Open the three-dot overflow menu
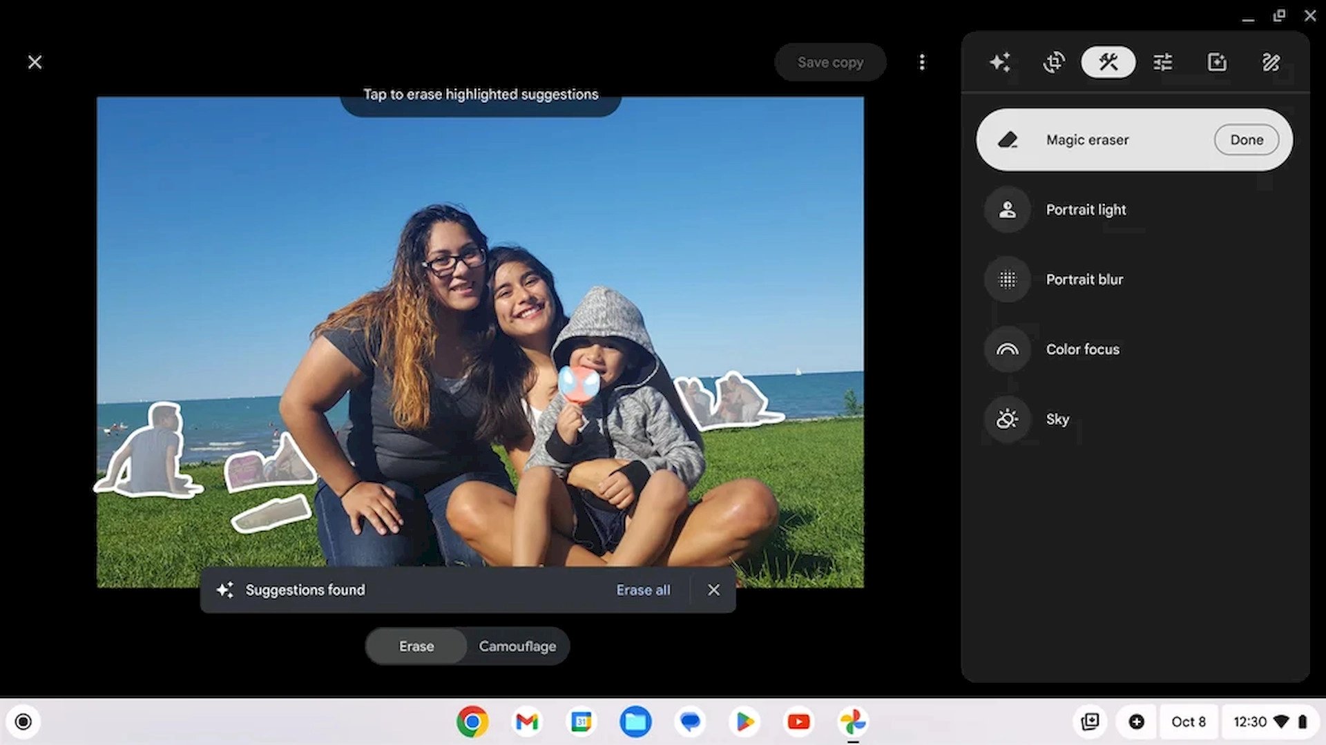The width and height of the screenshot is (1326, 745). (x=923, y=62)
